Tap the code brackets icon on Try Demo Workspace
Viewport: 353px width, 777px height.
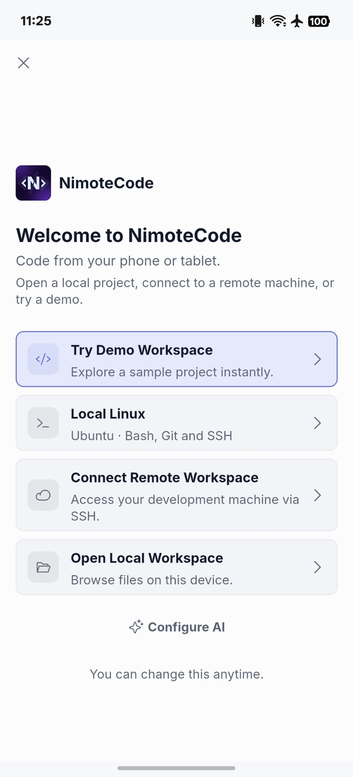pos(43,359)
